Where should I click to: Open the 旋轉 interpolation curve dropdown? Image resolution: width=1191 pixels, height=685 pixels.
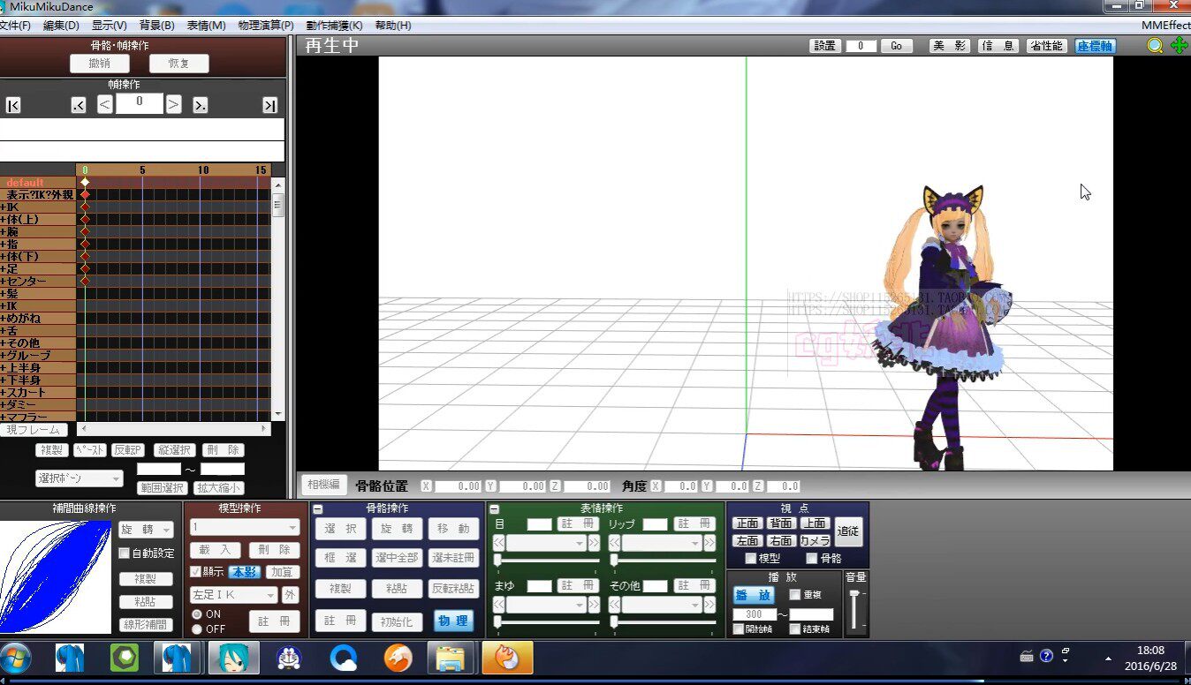coord(146,530)
